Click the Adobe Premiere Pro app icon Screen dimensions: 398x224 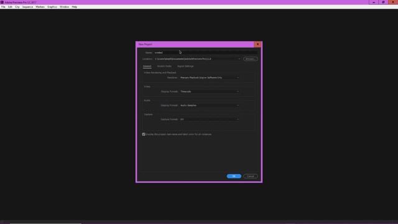[2, 2]
